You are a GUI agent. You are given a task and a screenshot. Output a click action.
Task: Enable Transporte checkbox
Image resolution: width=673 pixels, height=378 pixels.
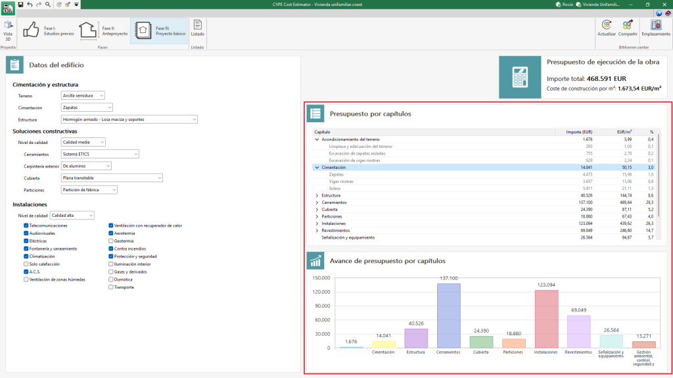110,287
